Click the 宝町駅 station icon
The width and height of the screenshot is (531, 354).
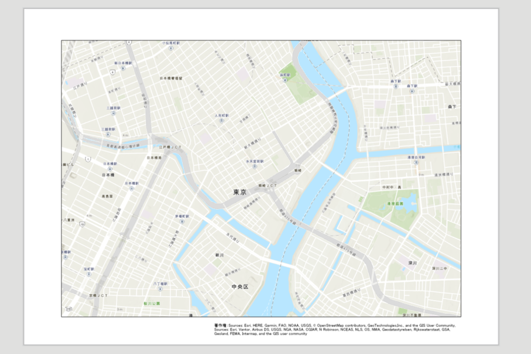pyautogui.click(x=89, y=274)
